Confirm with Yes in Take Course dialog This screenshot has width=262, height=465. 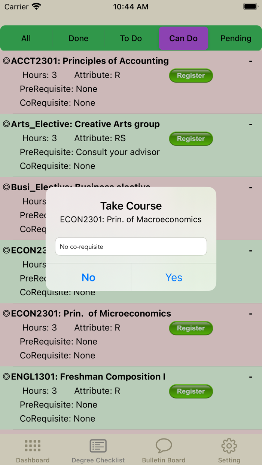[173, 278]
